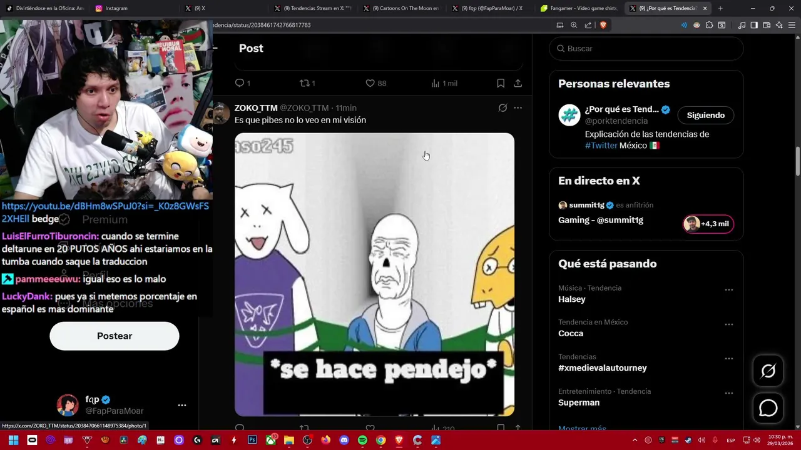Open the messages chat floating button
Screen dimensions: 801x450
(x=768, y=408)
